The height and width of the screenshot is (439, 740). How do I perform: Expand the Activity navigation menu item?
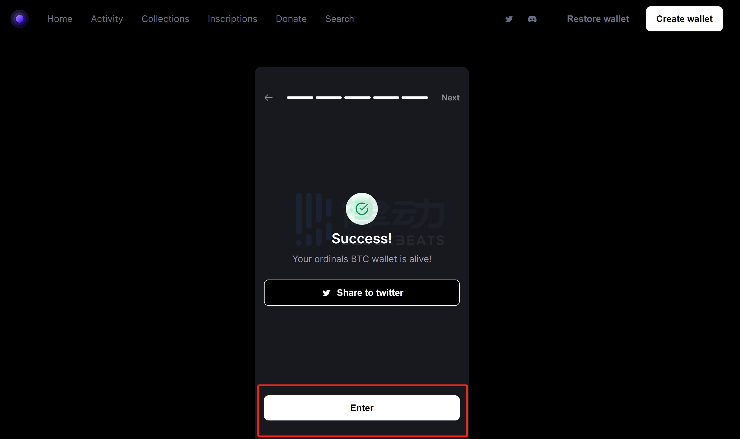(x=107, y=19)
